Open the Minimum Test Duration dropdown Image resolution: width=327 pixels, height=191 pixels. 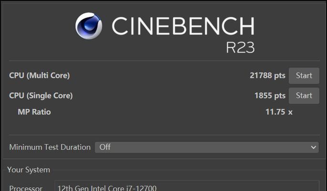pyautogui.click(x=207, y=147)
